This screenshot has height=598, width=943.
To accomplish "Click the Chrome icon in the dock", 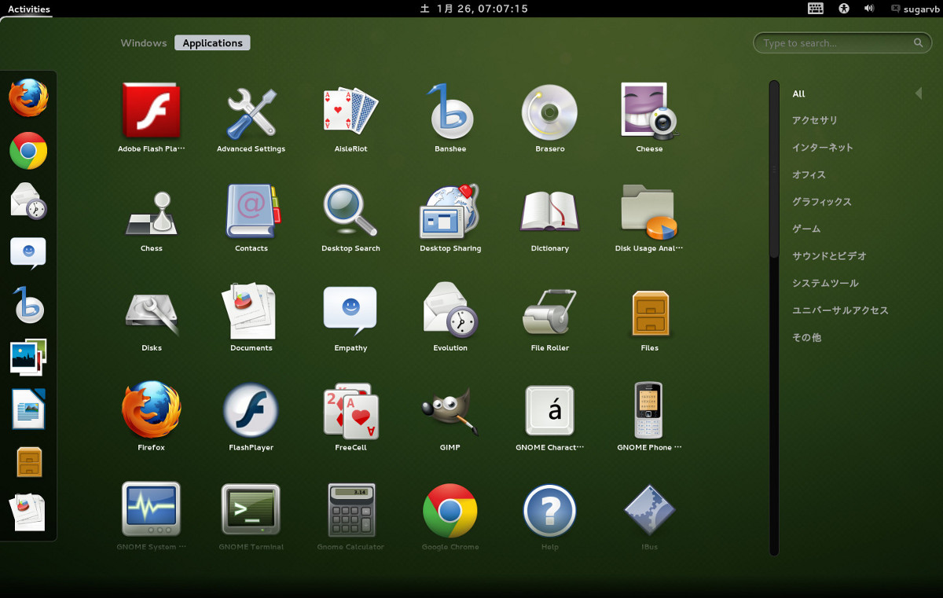I will point(28,151).
